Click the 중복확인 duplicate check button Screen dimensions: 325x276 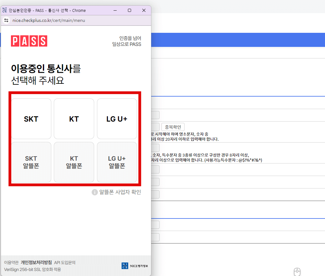(x=172, y=127)
